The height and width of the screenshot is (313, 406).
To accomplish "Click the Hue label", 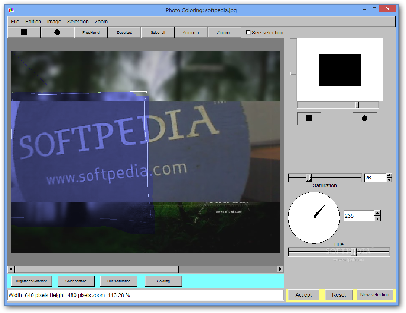I will point(339,244).
